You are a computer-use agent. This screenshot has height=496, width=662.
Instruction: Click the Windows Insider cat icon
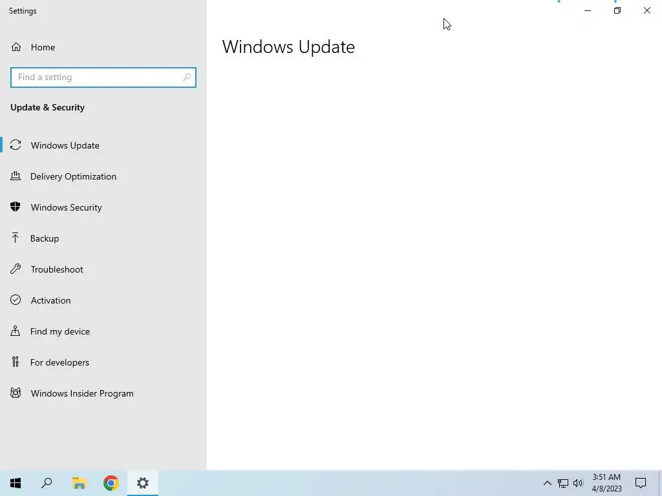tap(16, 393)
